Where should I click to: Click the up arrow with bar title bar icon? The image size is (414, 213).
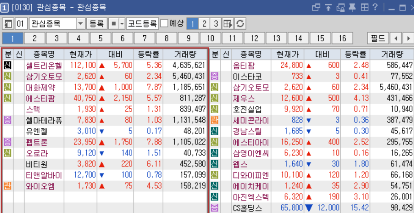328,8
